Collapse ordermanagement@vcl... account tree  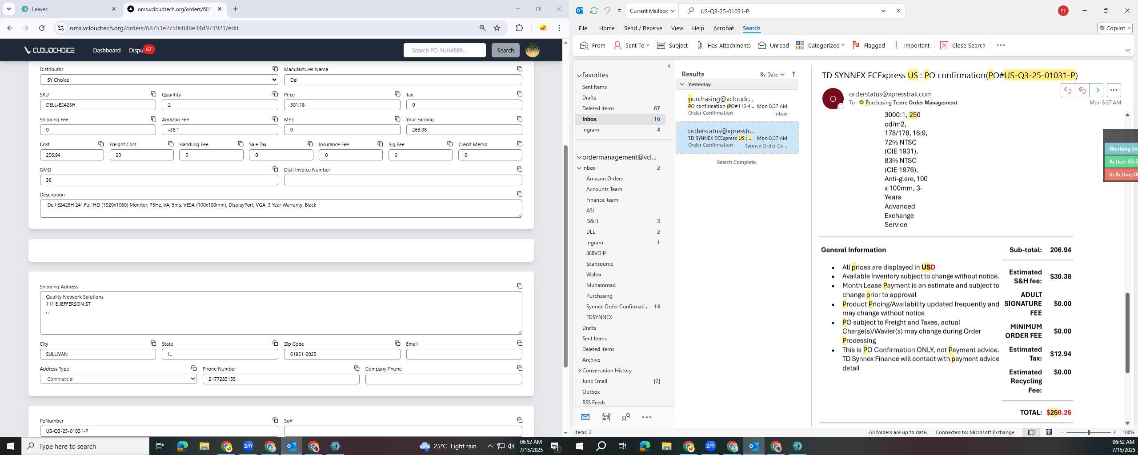click(579, 157)
